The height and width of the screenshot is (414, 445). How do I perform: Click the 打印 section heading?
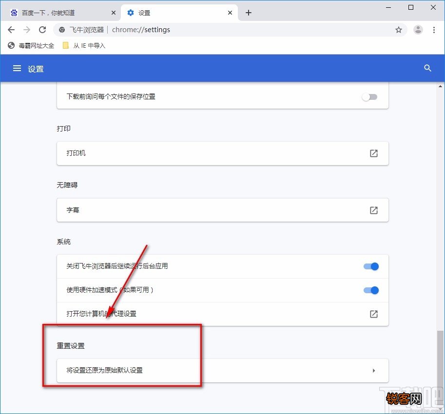(x=63, y=129)
